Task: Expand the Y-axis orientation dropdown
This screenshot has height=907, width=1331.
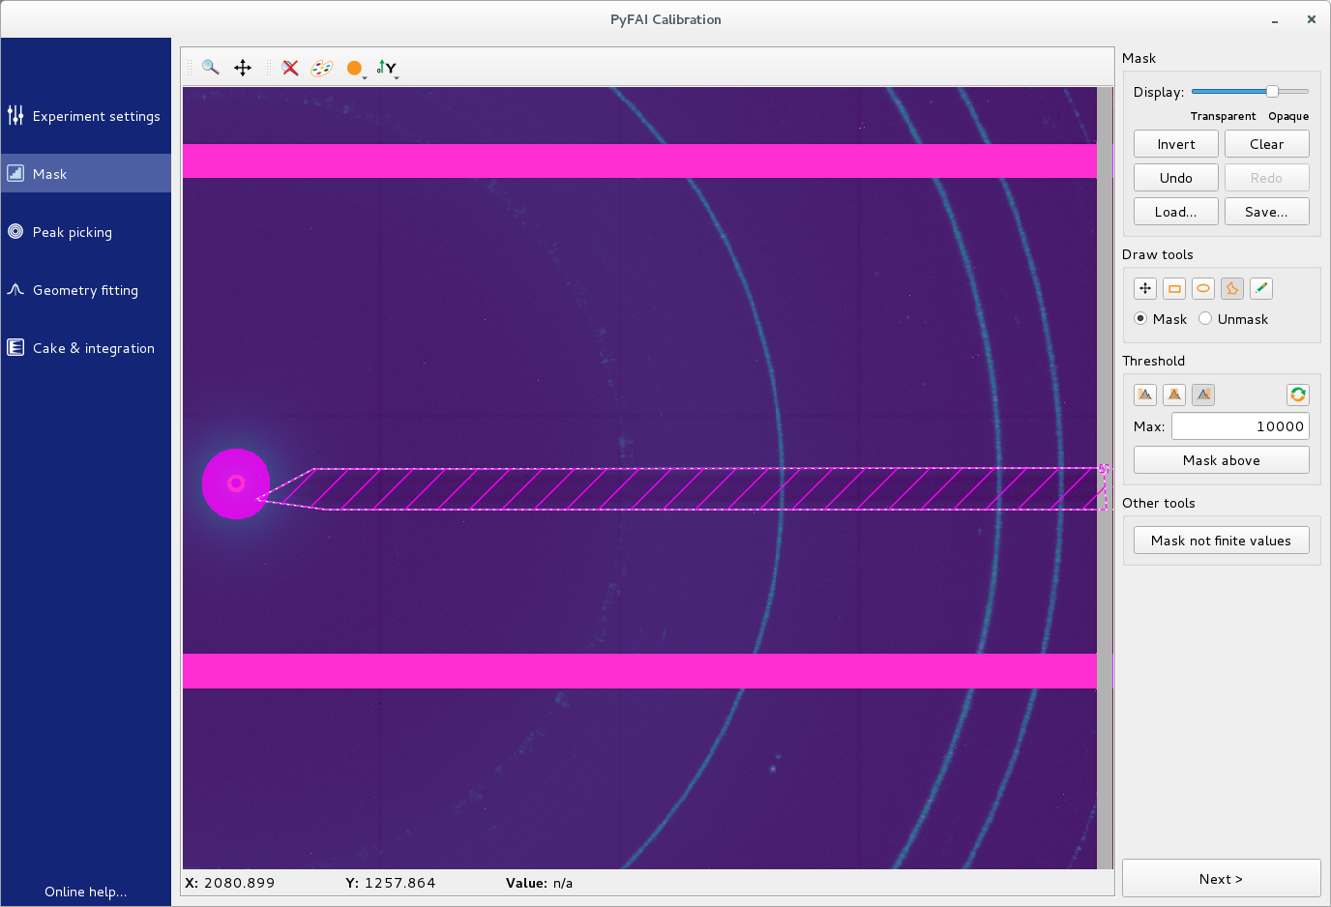Action: 389,69
